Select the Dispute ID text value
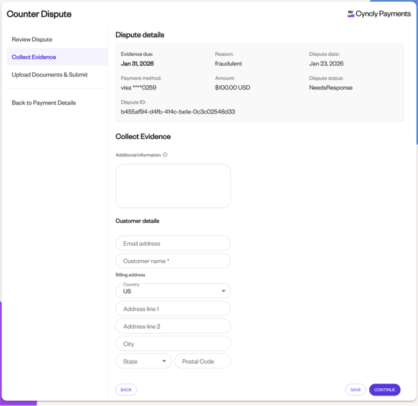This screenshot has height=406, width=418. (178, 111)
